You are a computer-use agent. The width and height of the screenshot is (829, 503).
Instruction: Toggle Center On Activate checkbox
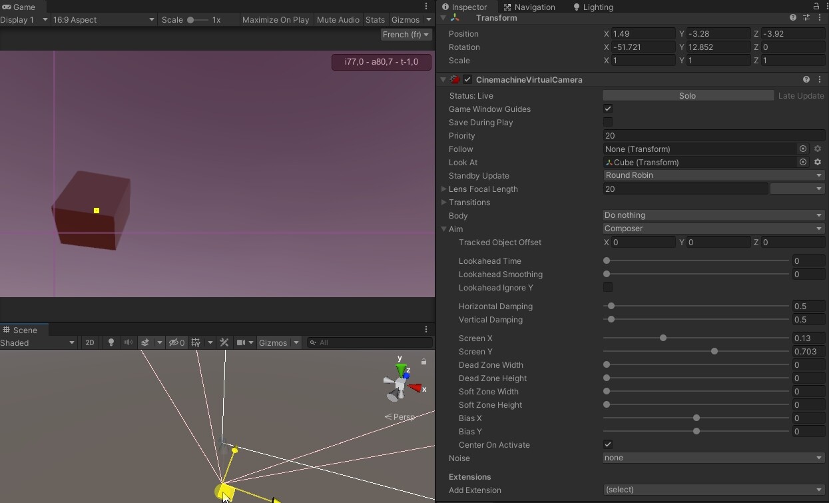click(x=608, y=444)
